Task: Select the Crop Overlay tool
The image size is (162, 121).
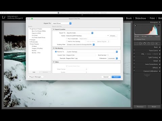Action: [x=136, y=43]
